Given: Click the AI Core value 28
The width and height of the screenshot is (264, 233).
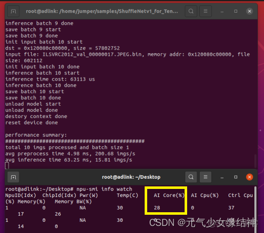Looking at the screenshot, I should click(157, 208).
